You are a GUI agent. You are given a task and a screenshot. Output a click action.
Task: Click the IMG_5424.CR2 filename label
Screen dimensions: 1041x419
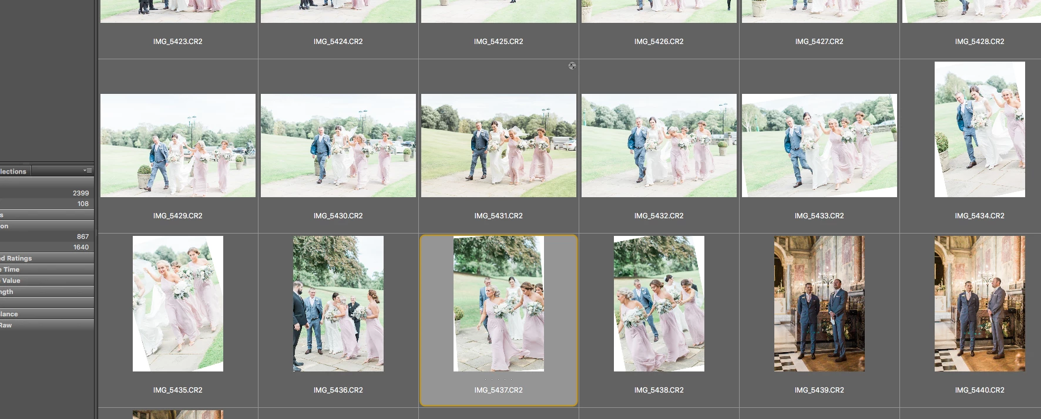click(338, 42)
